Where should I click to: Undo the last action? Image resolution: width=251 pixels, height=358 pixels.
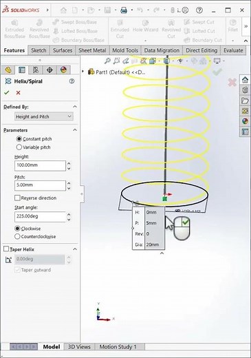[x=140, y=10]
